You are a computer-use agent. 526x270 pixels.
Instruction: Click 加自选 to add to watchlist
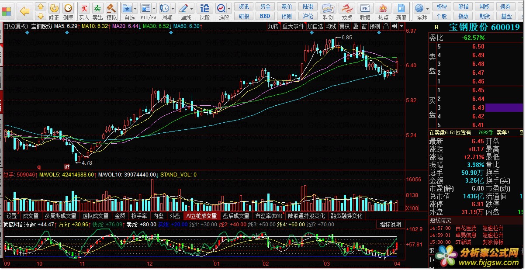click(315, 26)
